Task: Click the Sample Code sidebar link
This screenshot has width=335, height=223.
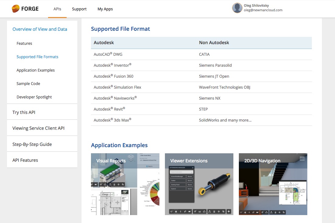Action: 28,83
